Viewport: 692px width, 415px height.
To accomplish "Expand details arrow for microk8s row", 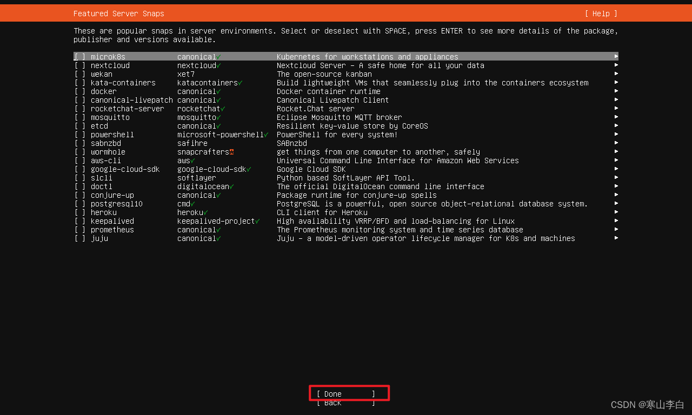I will (616, 57).
